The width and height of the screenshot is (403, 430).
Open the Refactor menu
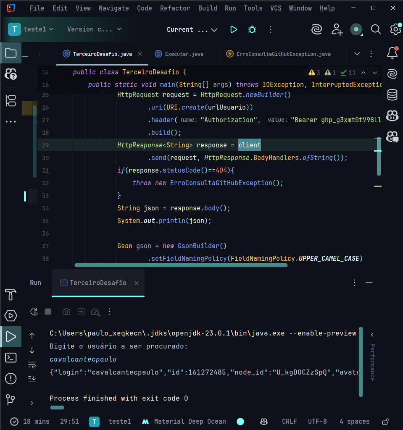click(x=175, y=8)
